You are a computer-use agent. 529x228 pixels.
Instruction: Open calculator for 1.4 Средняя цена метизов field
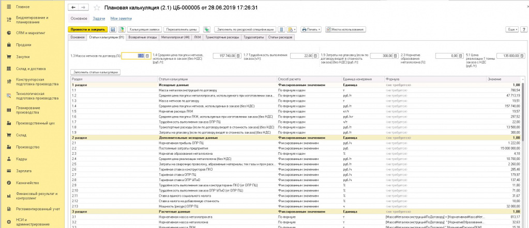coord(238,56)
